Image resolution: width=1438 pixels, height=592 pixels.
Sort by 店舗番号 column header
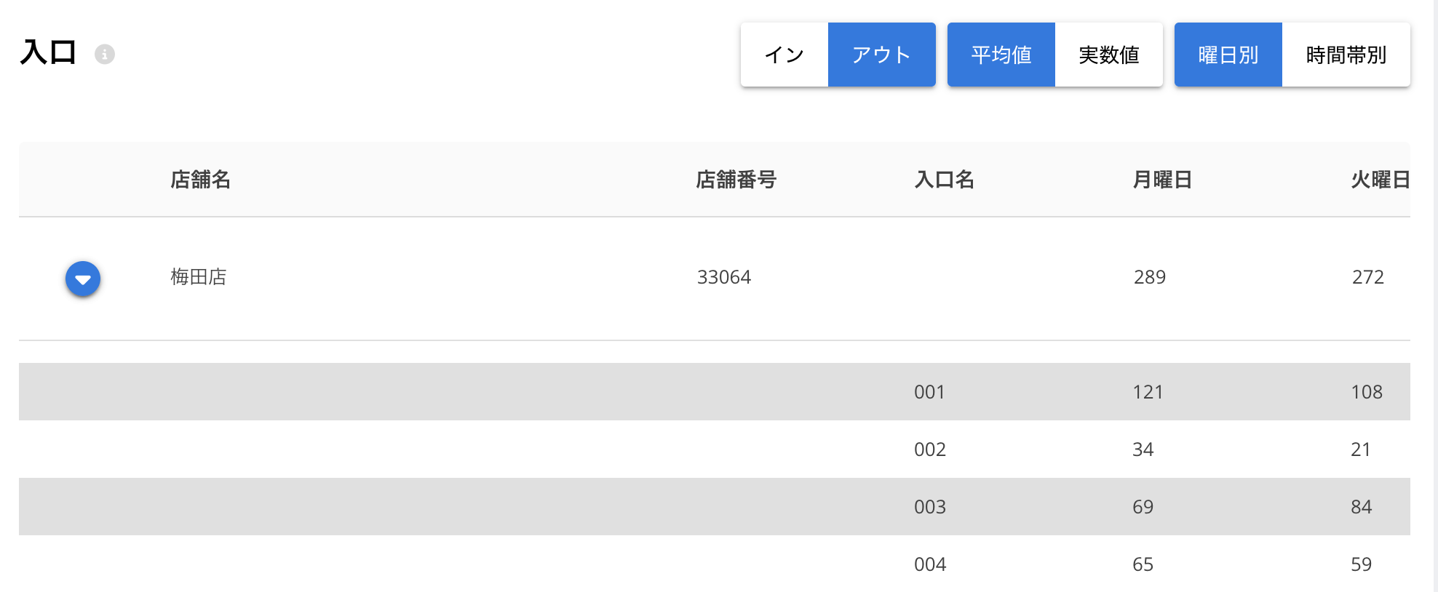(x=736, y=179)
